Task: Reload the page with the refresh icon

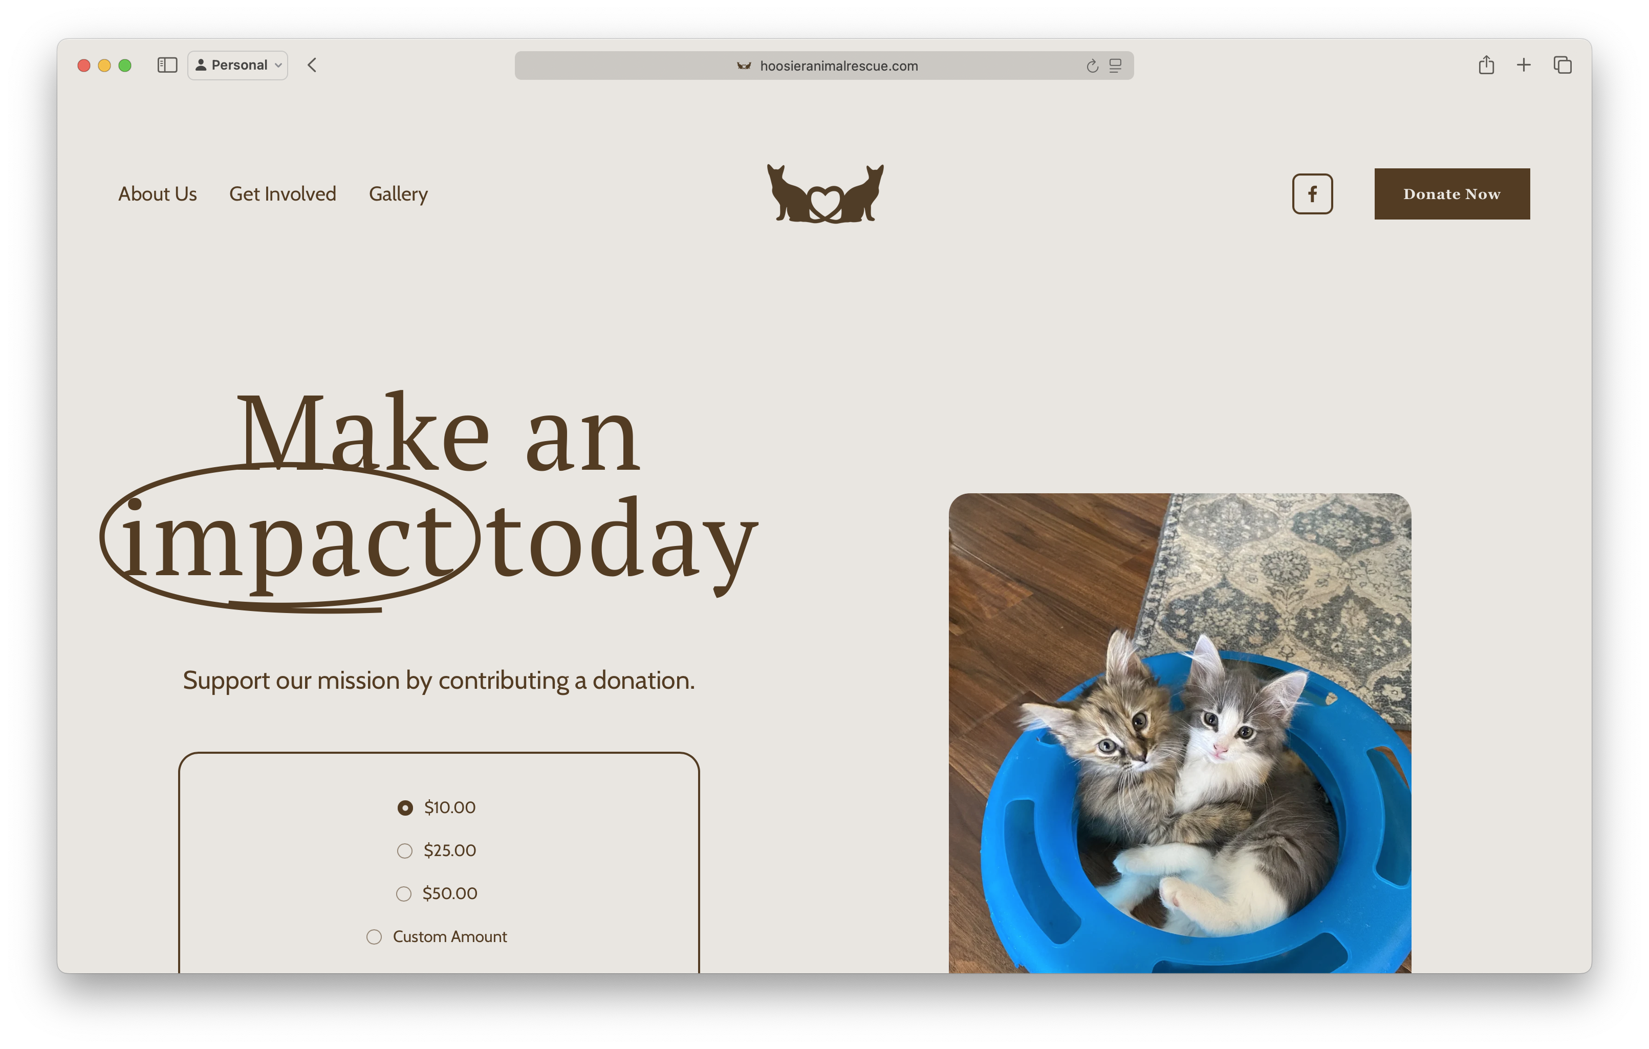Action: tap(1092, 65)
